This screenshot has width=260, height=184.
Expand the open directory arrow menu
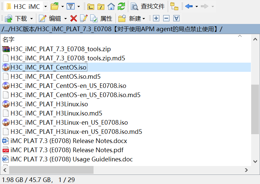point(62,7)
